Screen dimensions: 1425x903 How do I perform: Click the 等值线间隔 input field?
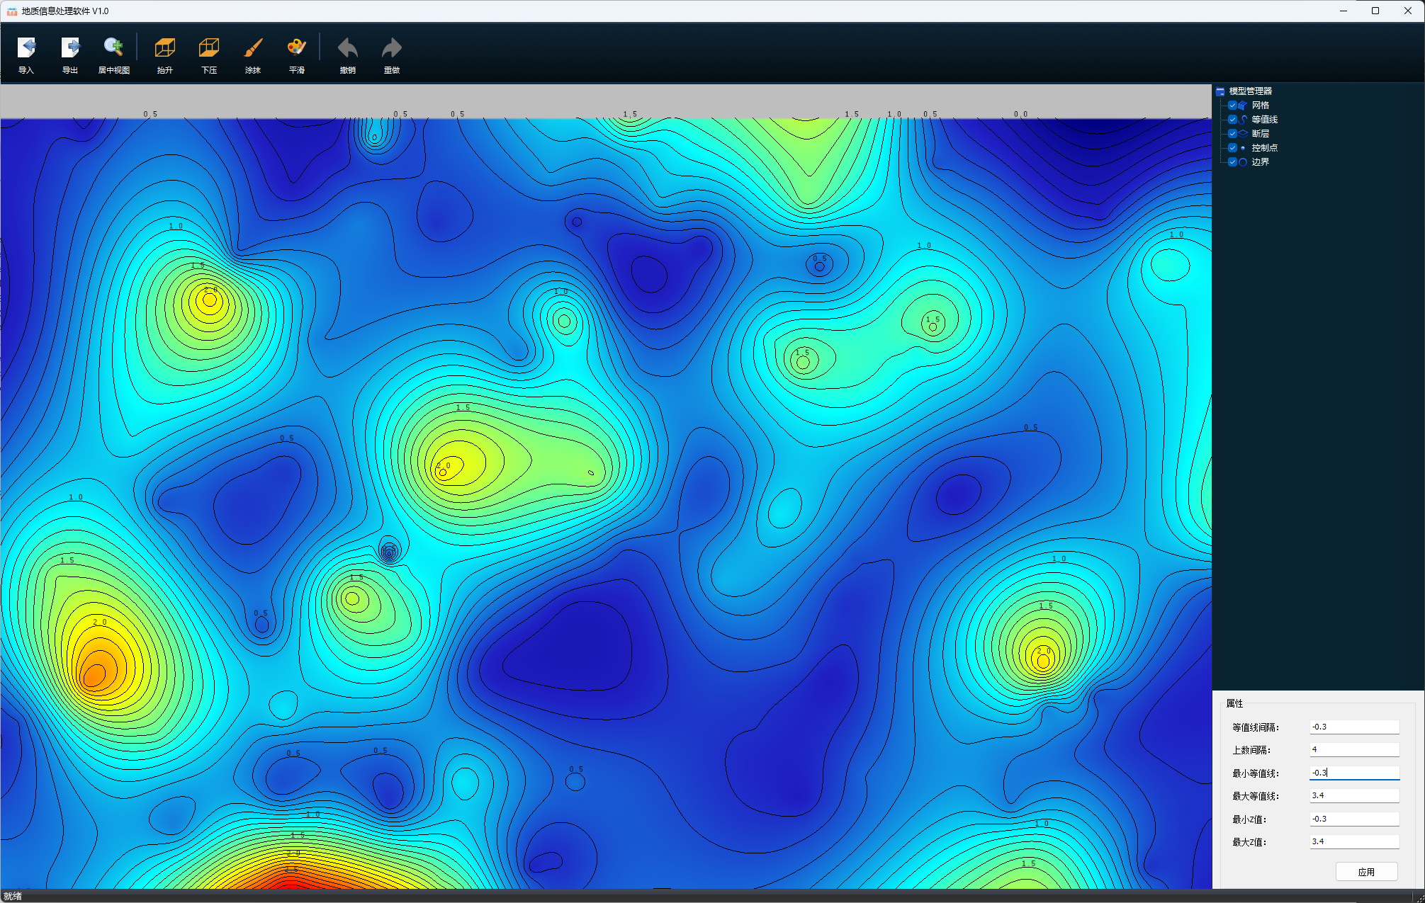click(x=1353, y=727)
